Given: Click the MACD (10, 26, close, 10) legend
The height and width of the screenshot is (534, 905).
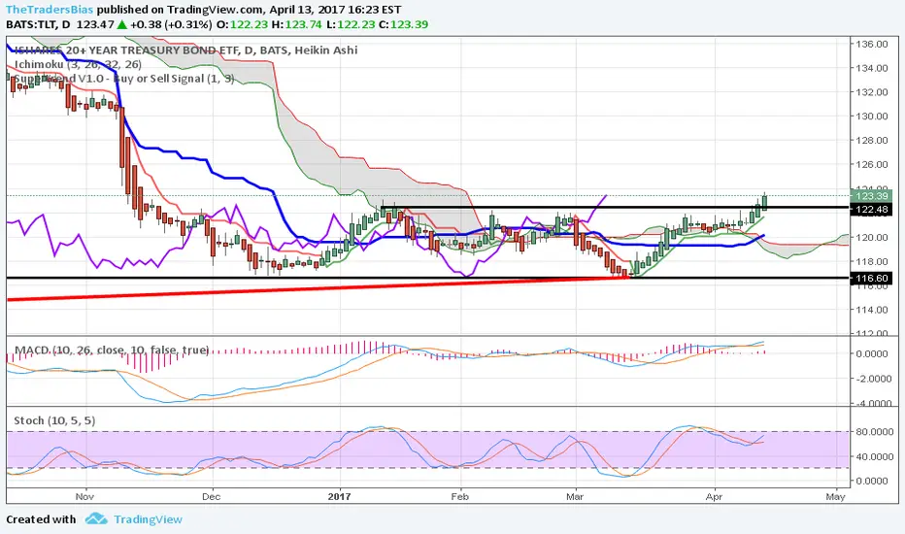Looking at the screenshot, I should pyautogui.click(x=112, y=350).
